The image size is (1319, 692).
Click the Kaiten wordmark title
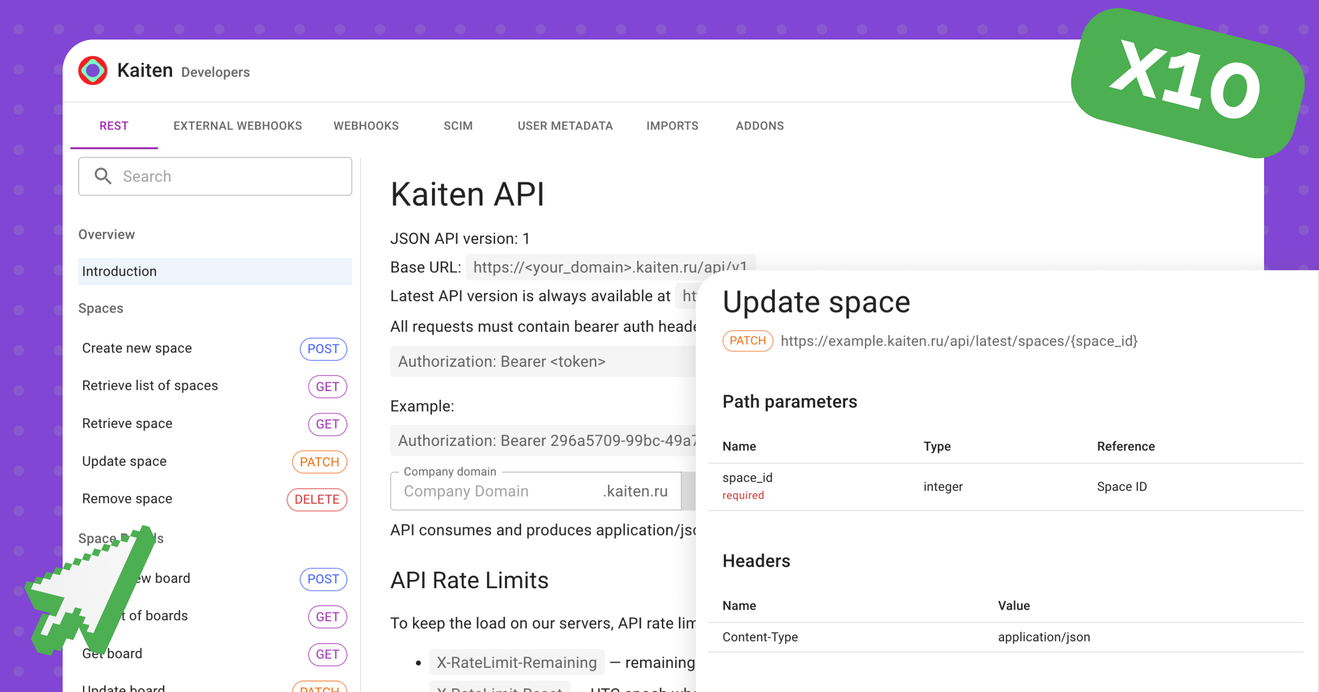145,70
